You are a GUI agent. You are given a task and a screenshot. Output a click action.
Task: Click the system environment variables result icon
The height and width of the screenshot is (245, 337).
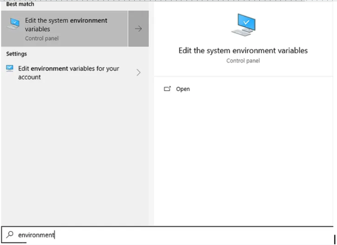(x=14, y=24)
